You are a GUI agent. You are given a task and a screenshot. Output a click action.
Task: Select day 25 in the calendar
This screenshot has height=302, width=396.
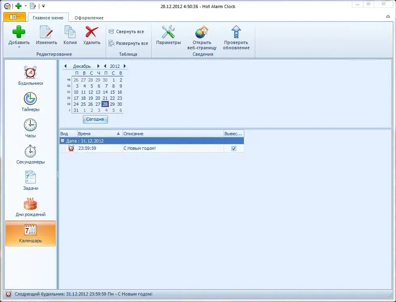tap(83, 104)
